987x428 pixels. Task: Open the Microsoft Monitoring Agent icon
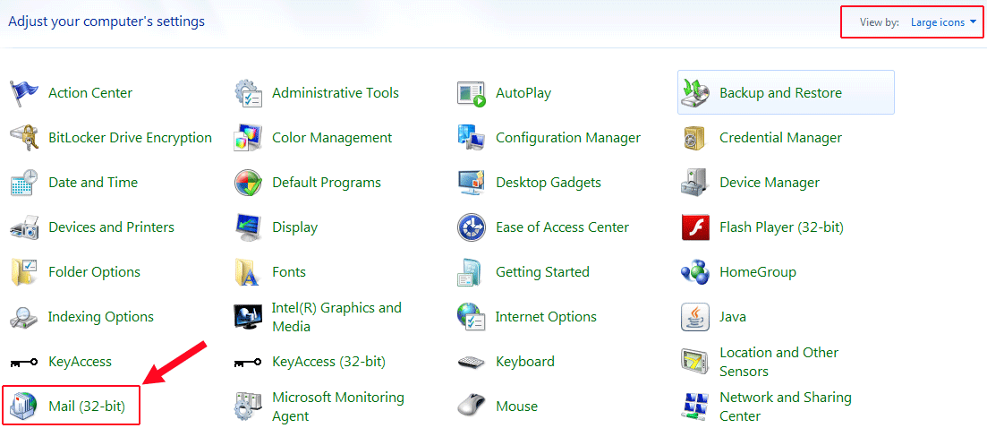[249, 407]
